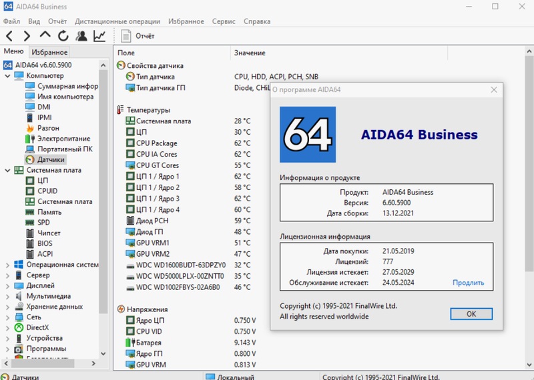Select ЦП 1 / Ядро 3 row

(x=188, y=199)
